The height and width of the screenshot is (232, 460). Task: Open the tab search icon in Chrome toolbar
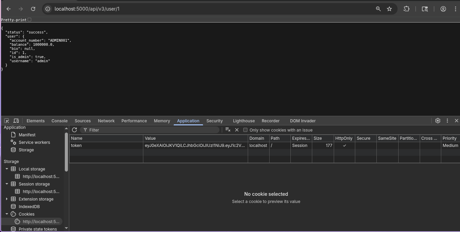[x=425, y=9]
